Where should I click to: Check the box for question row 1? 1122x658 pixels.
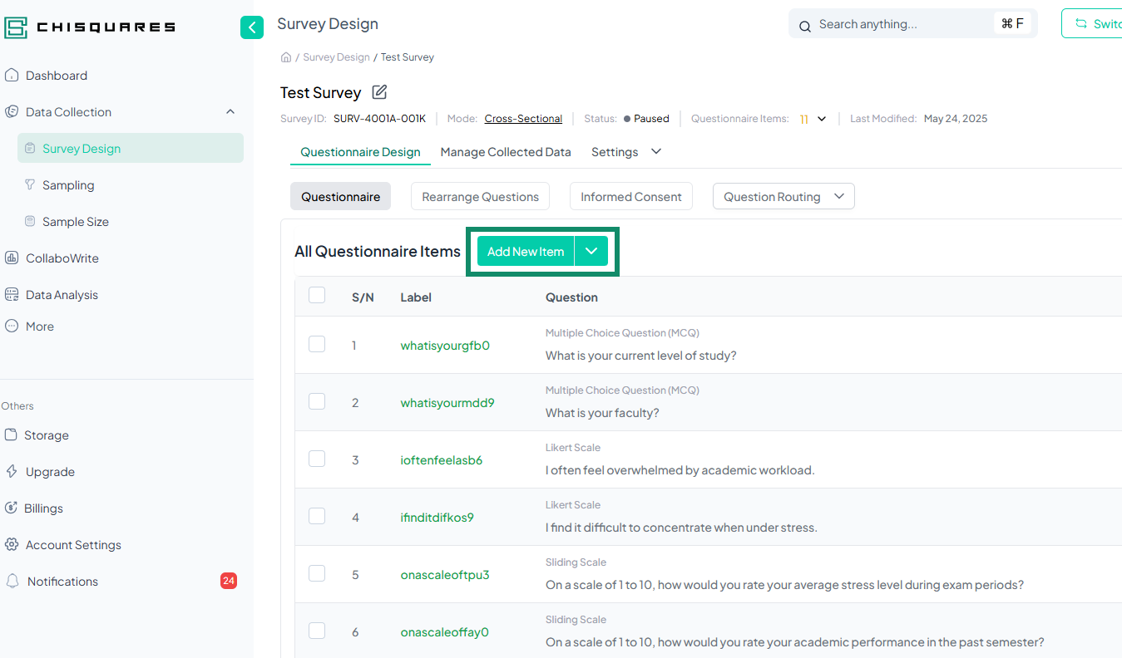point(317,344)
